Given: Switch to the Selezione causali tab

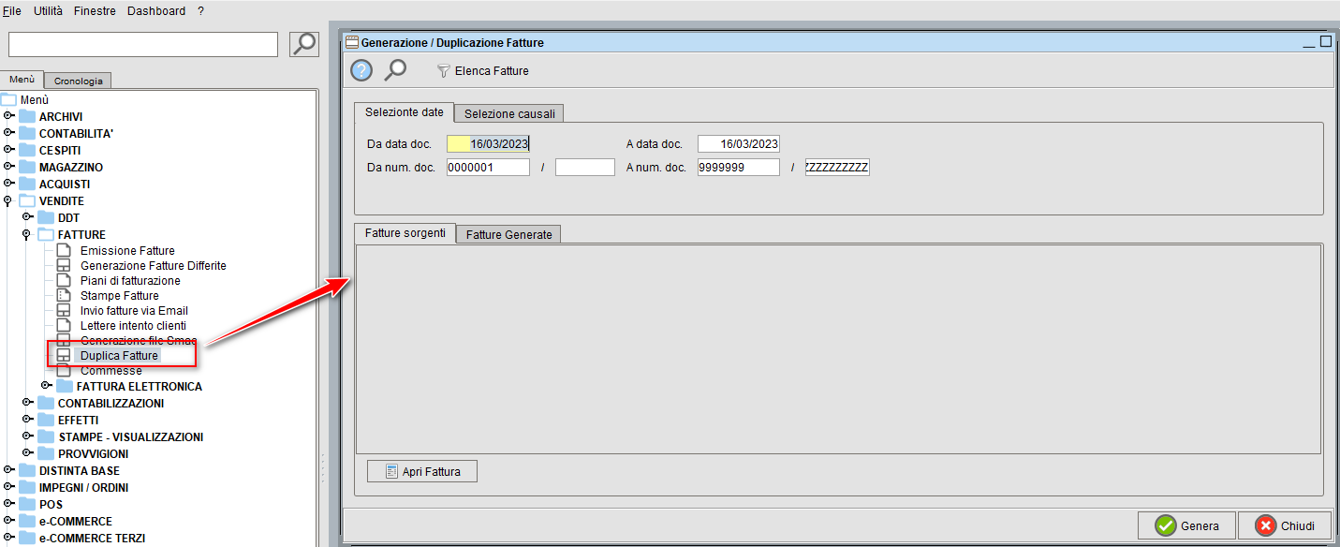Looking at the screenshot, I should pos(508,112).
